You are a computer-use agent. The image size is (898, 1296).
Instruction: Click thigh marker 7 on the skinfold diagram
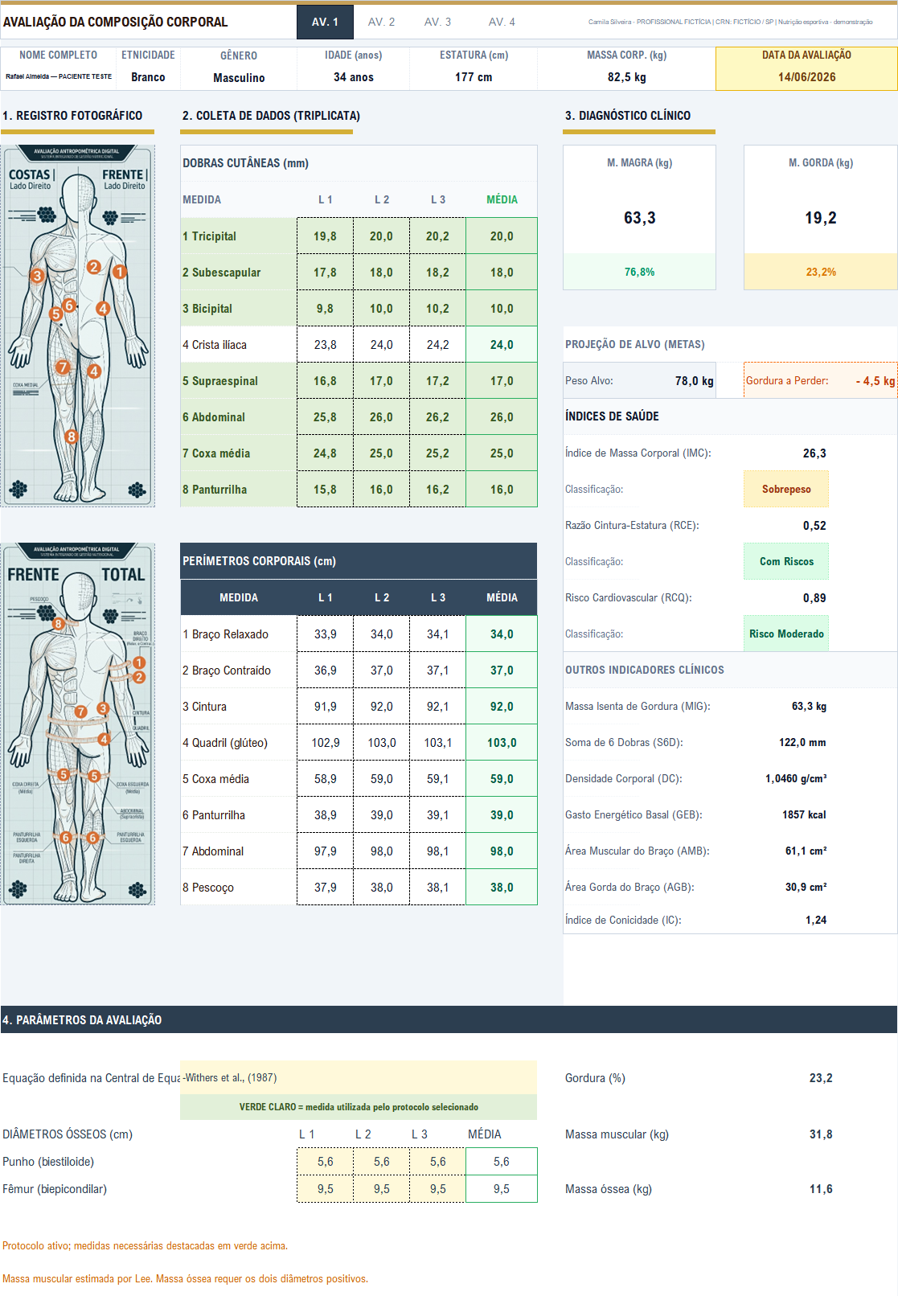tap(63, 367)
